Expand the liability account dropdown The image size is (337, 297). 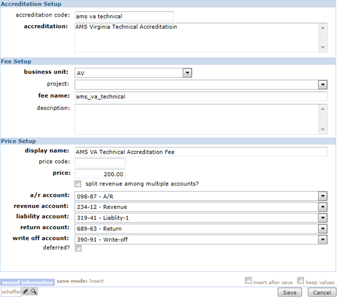[322, 217]
